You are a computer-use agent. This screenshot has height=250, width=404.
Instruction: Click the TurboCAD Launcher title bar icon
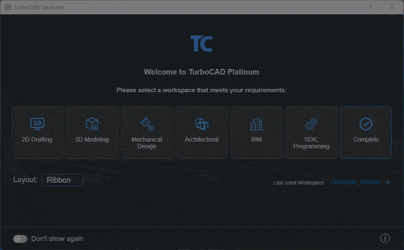[x=8, y=7]
